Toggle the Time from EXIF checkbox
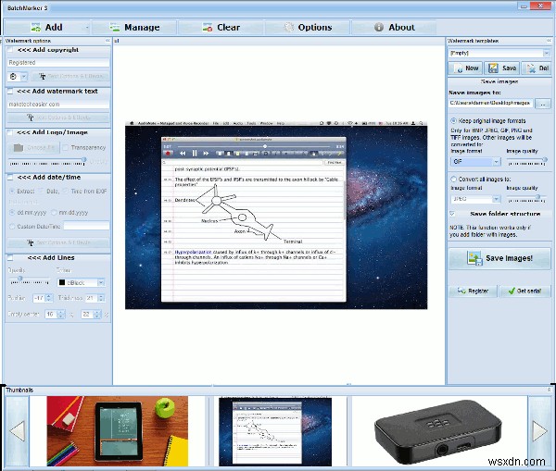The height and width of the screenshot is (471, 556). 66,192
